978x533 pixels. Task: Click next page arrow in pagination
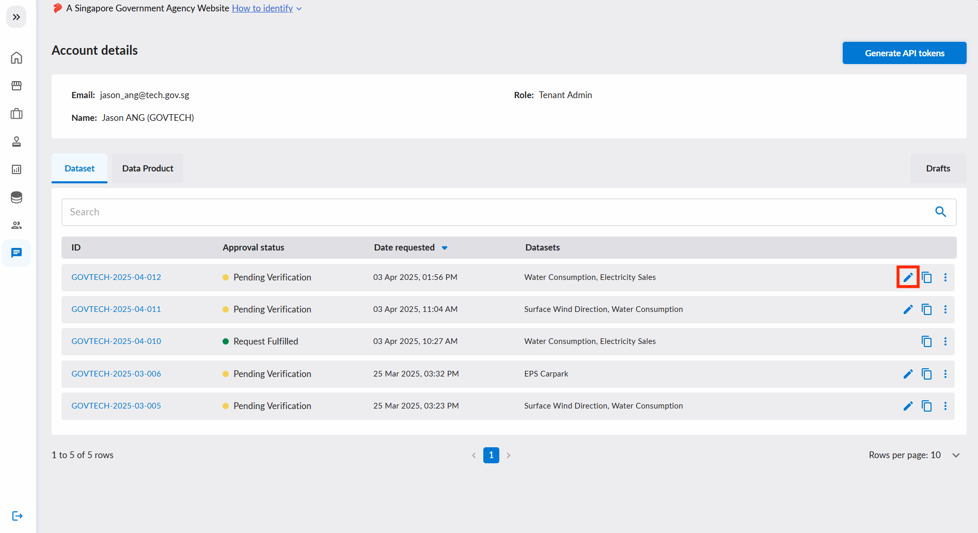509,455
